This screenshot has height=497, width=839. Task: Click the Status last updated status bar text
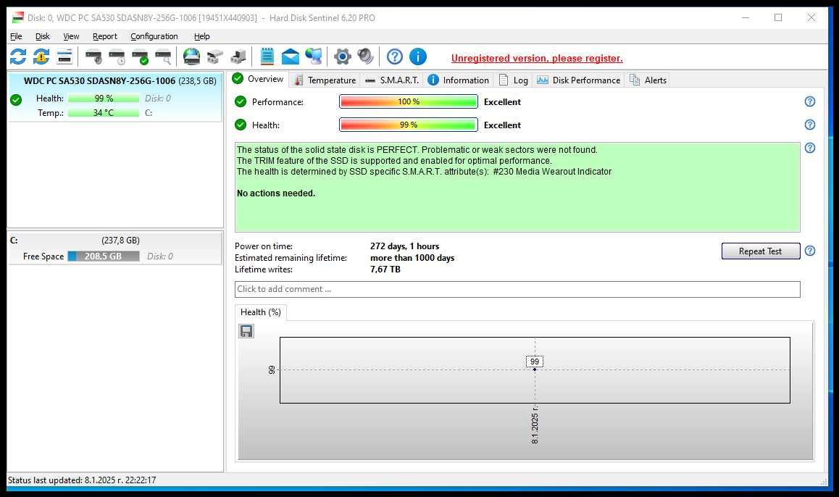click(x=82, y=480)
